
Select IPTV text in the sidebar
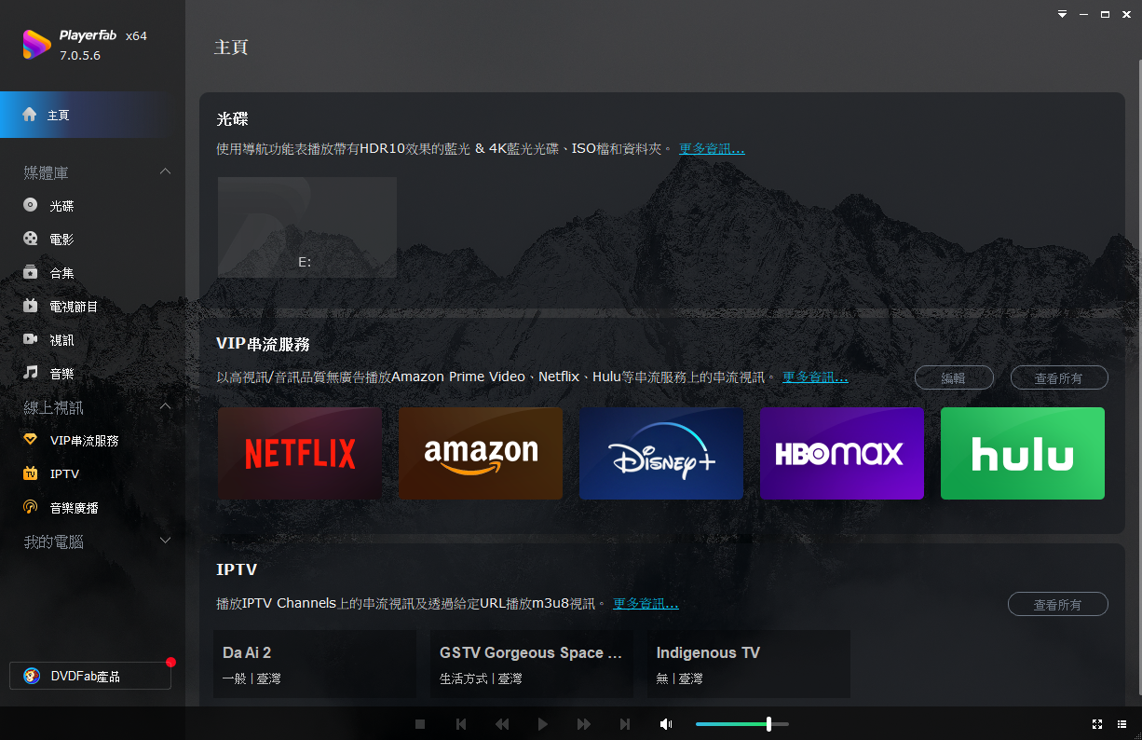tap(64, 473)
